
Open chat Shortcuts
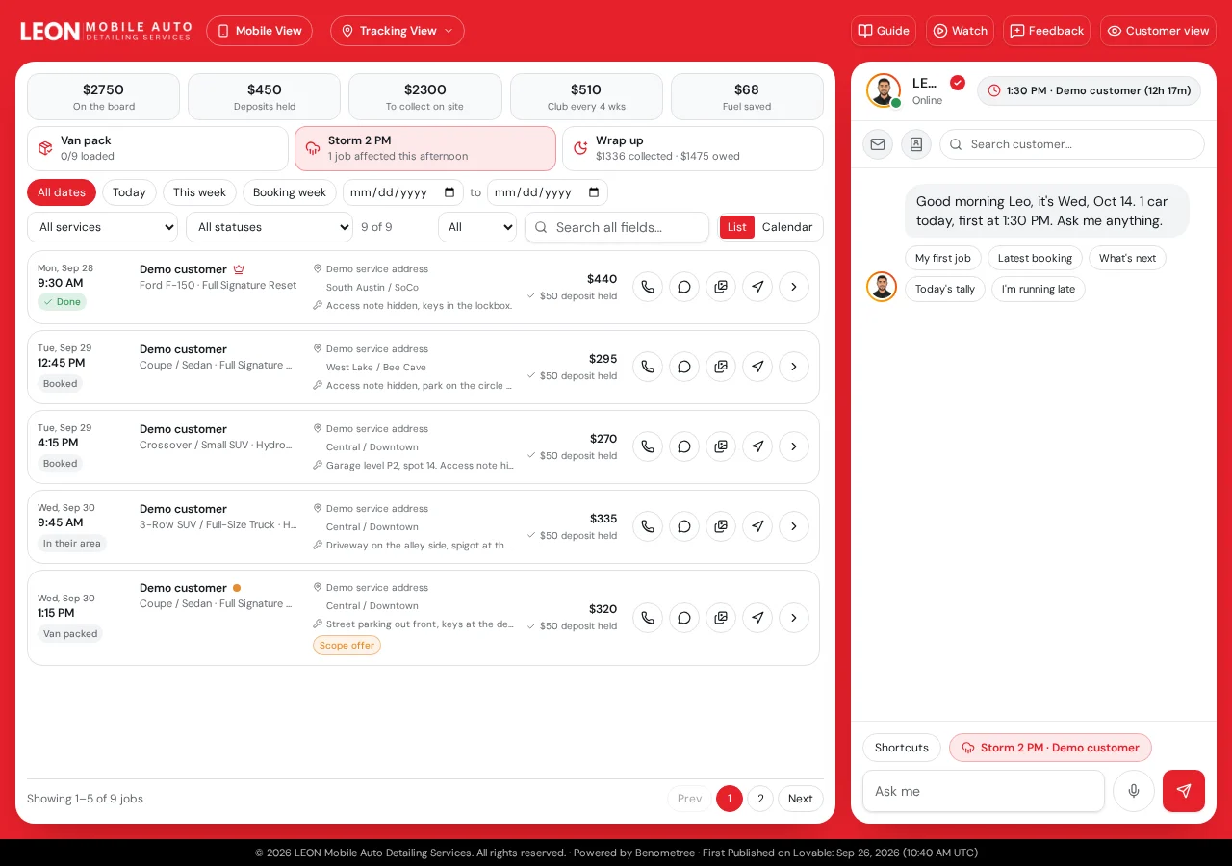tap(902, 748)
